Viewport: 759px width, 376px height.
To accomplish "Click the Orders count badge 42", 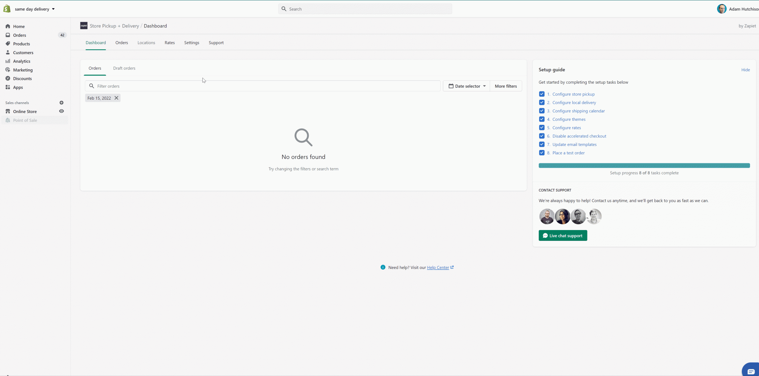I will pyautogui.click(x=62, y=35).
